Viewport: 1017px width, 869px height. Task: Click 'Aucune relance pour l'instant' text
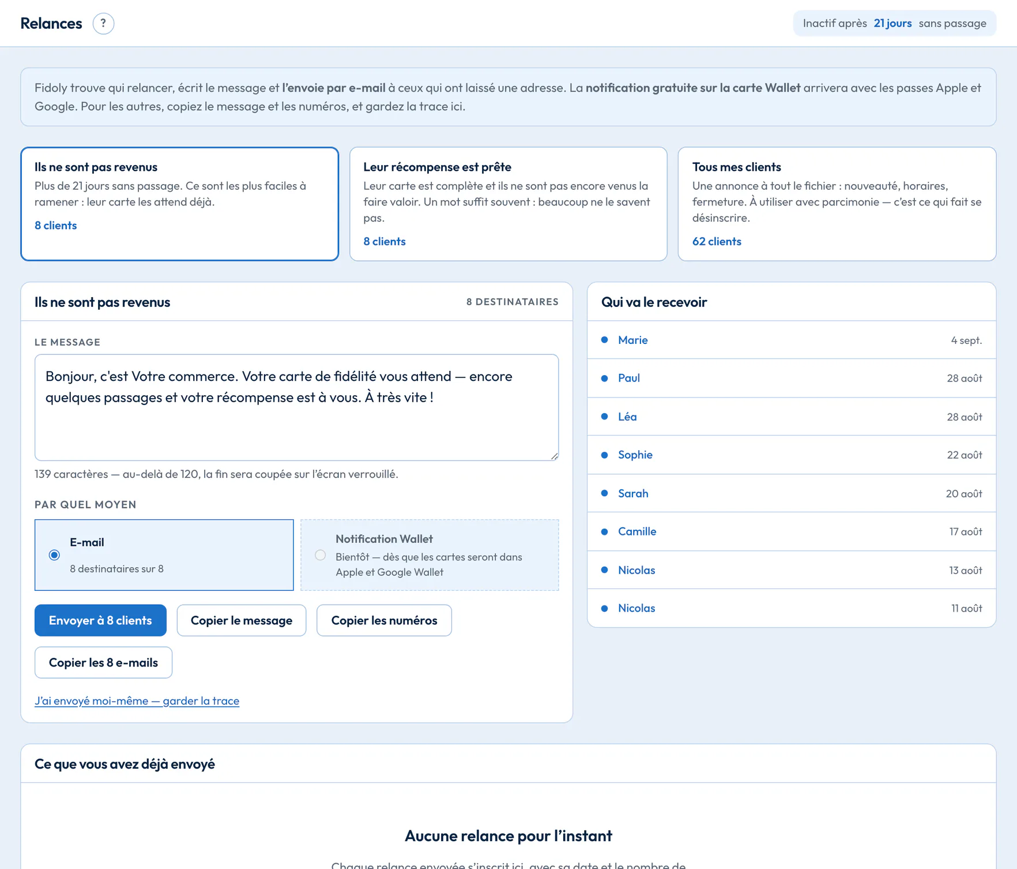(508, 836)
